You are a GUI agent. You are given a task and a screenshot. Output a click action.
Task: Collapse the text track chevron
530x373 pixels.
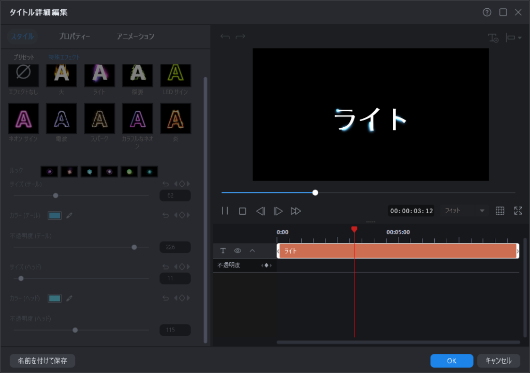point(252,250)
